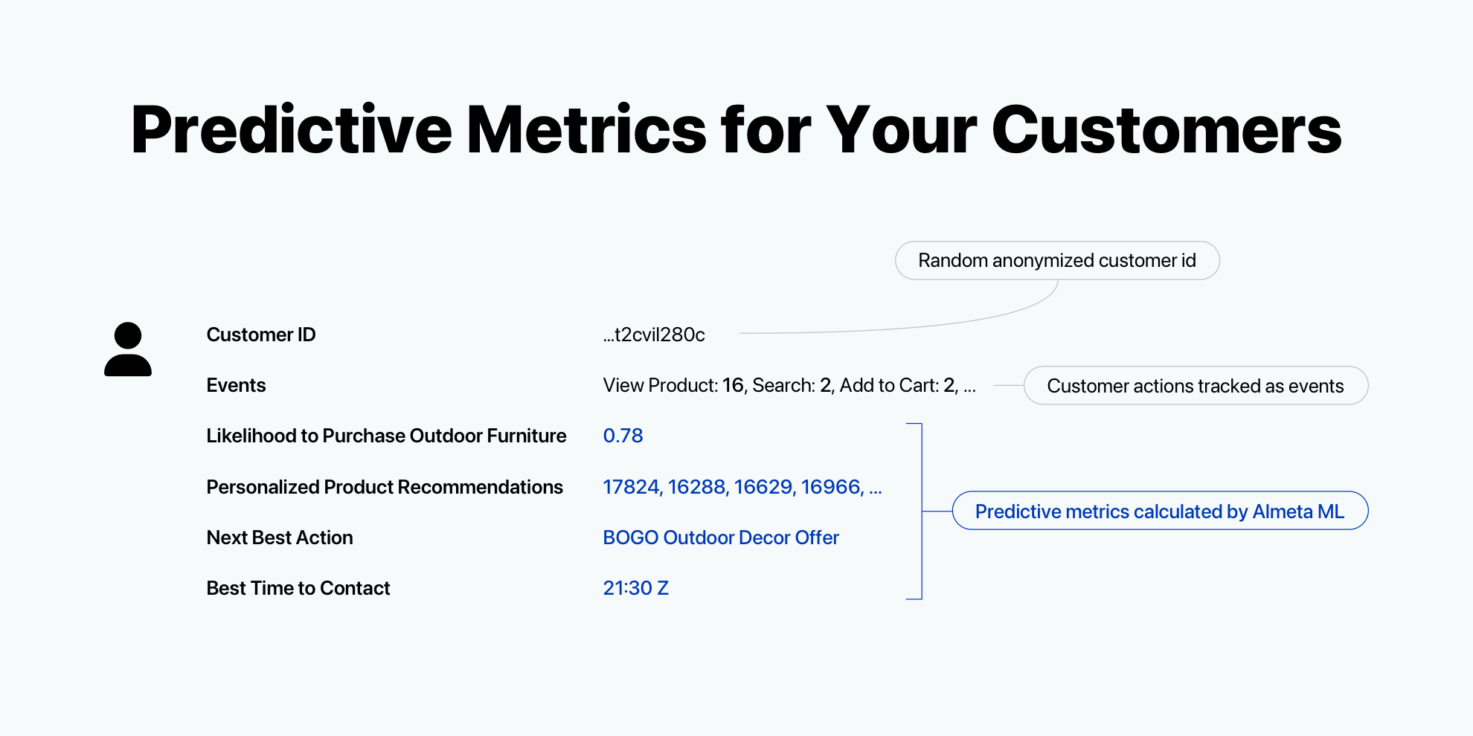The height and width of the screenshot is (736, 1473).
Task: Click the 'Best Time to Contact' label
Action: 298,589
